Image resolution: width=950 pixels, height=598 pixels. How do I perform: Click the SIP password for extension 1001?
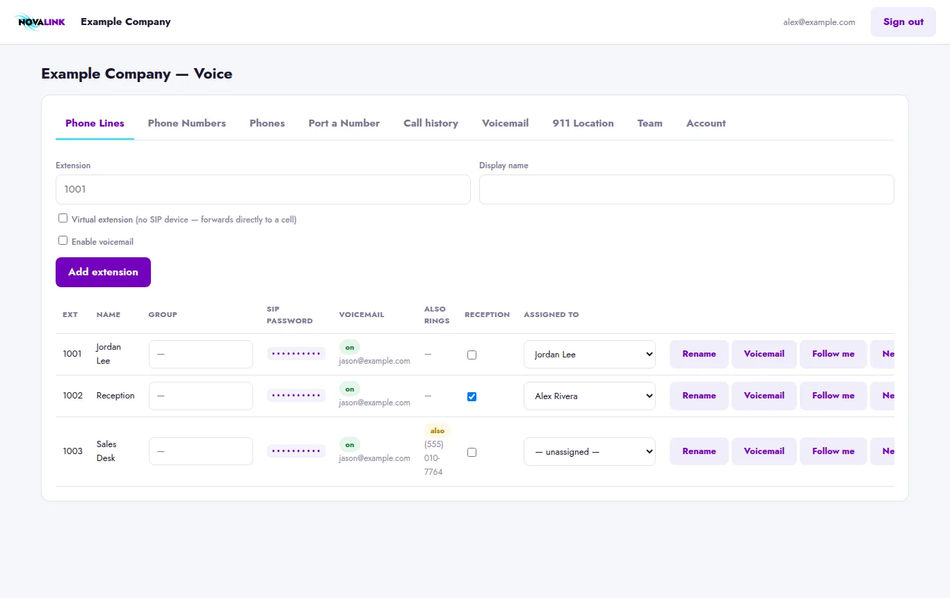click(x=296, y=354)
